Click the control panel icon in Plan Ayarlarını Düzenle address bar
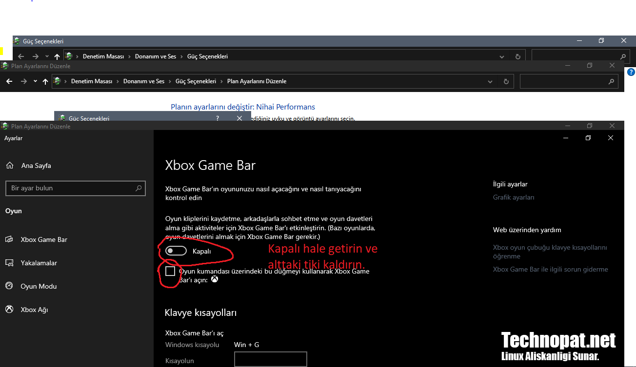Image resolution: width=636 pixels, height=367 pixels. pyautogui.click(x=57, y=81)
